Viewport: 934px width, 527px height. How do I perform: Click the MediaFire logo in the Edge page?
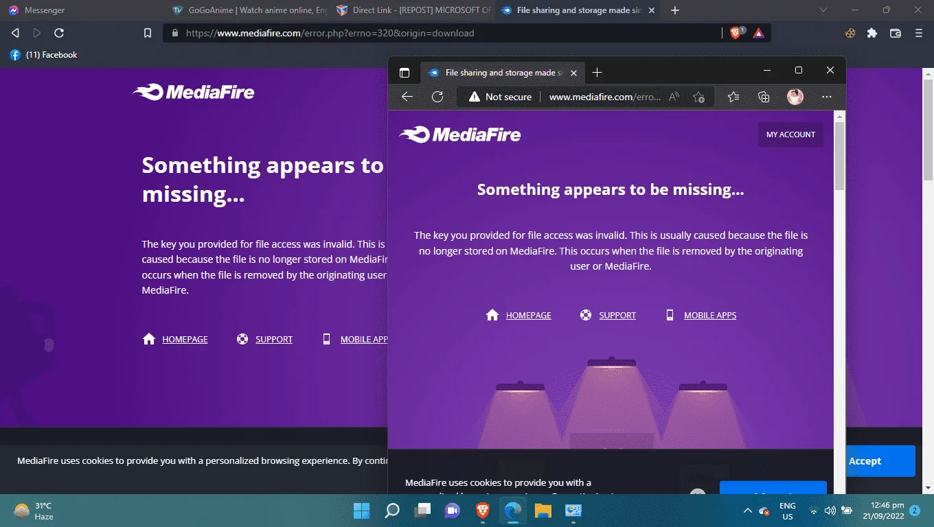[460, 134]
